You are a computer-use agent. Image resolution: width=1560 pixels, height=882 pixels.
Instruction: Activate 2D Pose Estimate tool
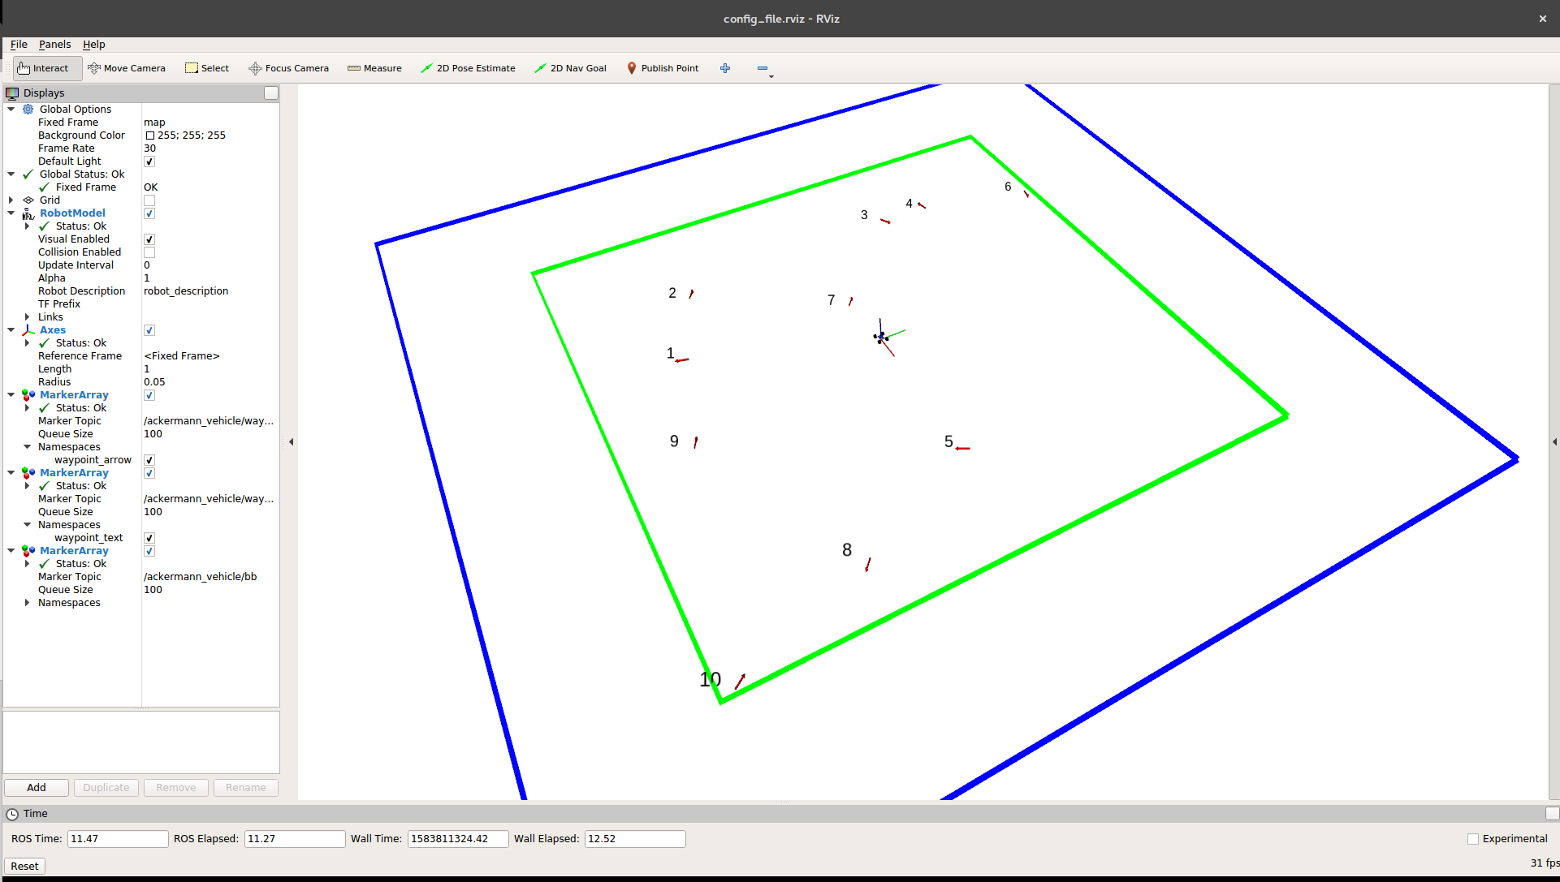click(x=468, y=68)
